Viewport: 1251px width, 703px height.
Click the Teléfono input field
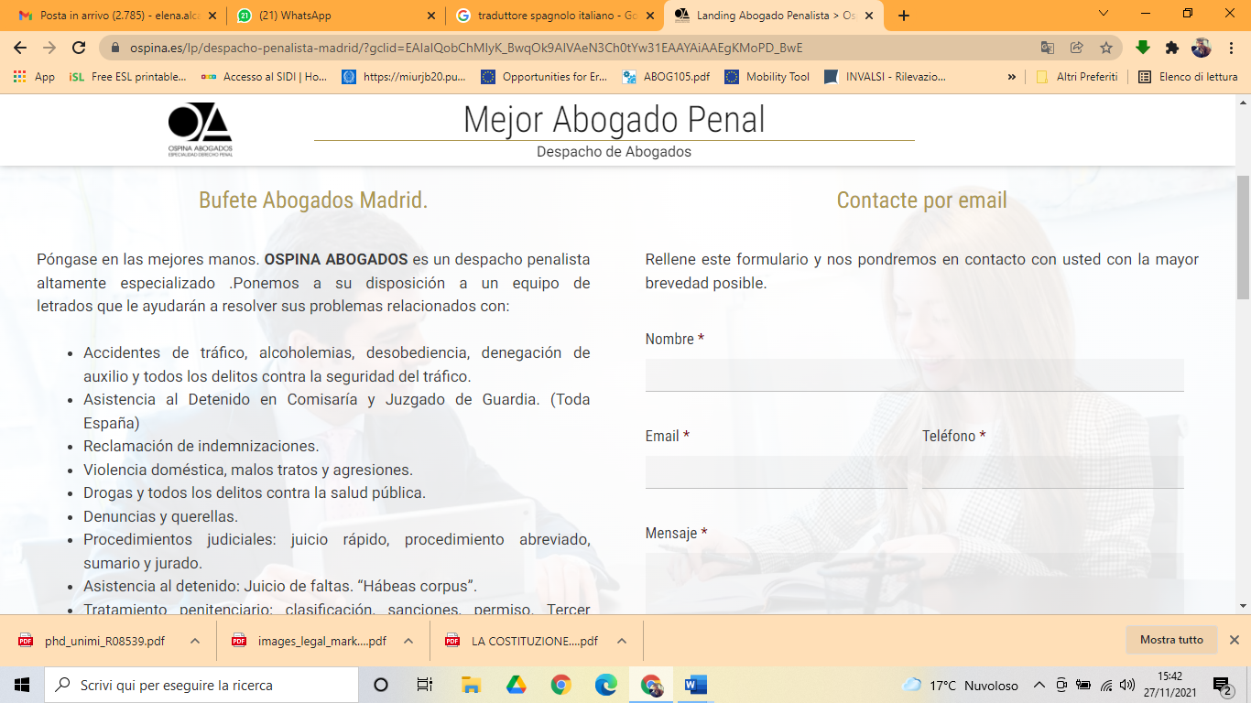1052,471
